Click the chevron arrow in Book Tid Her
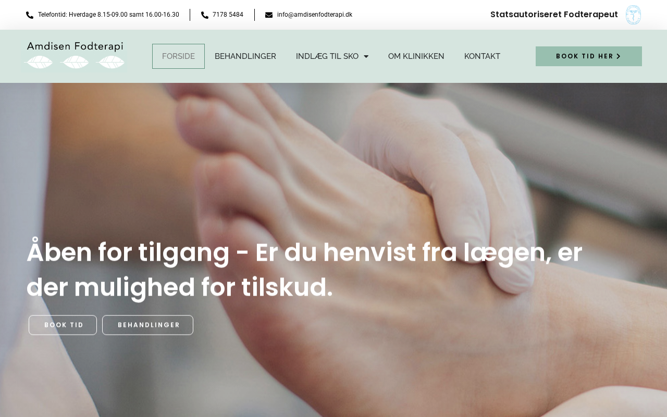667x417 pixels. pyautogui.click(x=619, y=56)
